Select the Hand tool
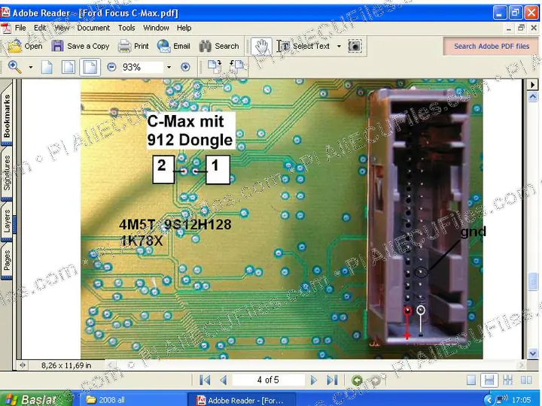Viewport: 542px width, 406px height. coord(261,47)
